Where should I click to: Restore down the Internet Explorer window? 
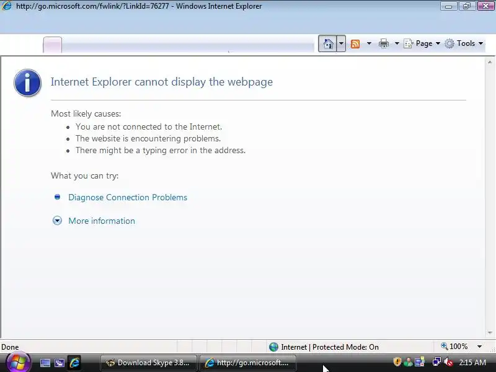tap(467, 6)
